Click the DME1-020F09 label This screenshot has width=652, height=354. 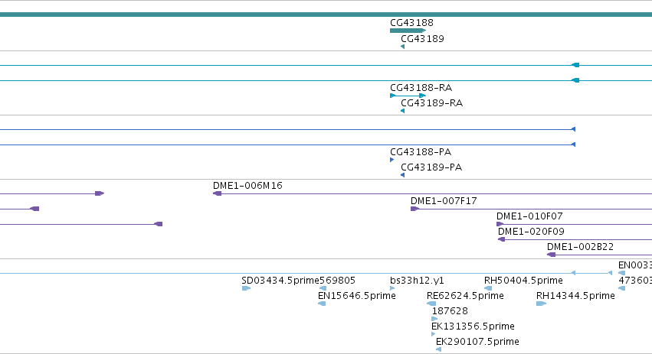pos(531,232)
